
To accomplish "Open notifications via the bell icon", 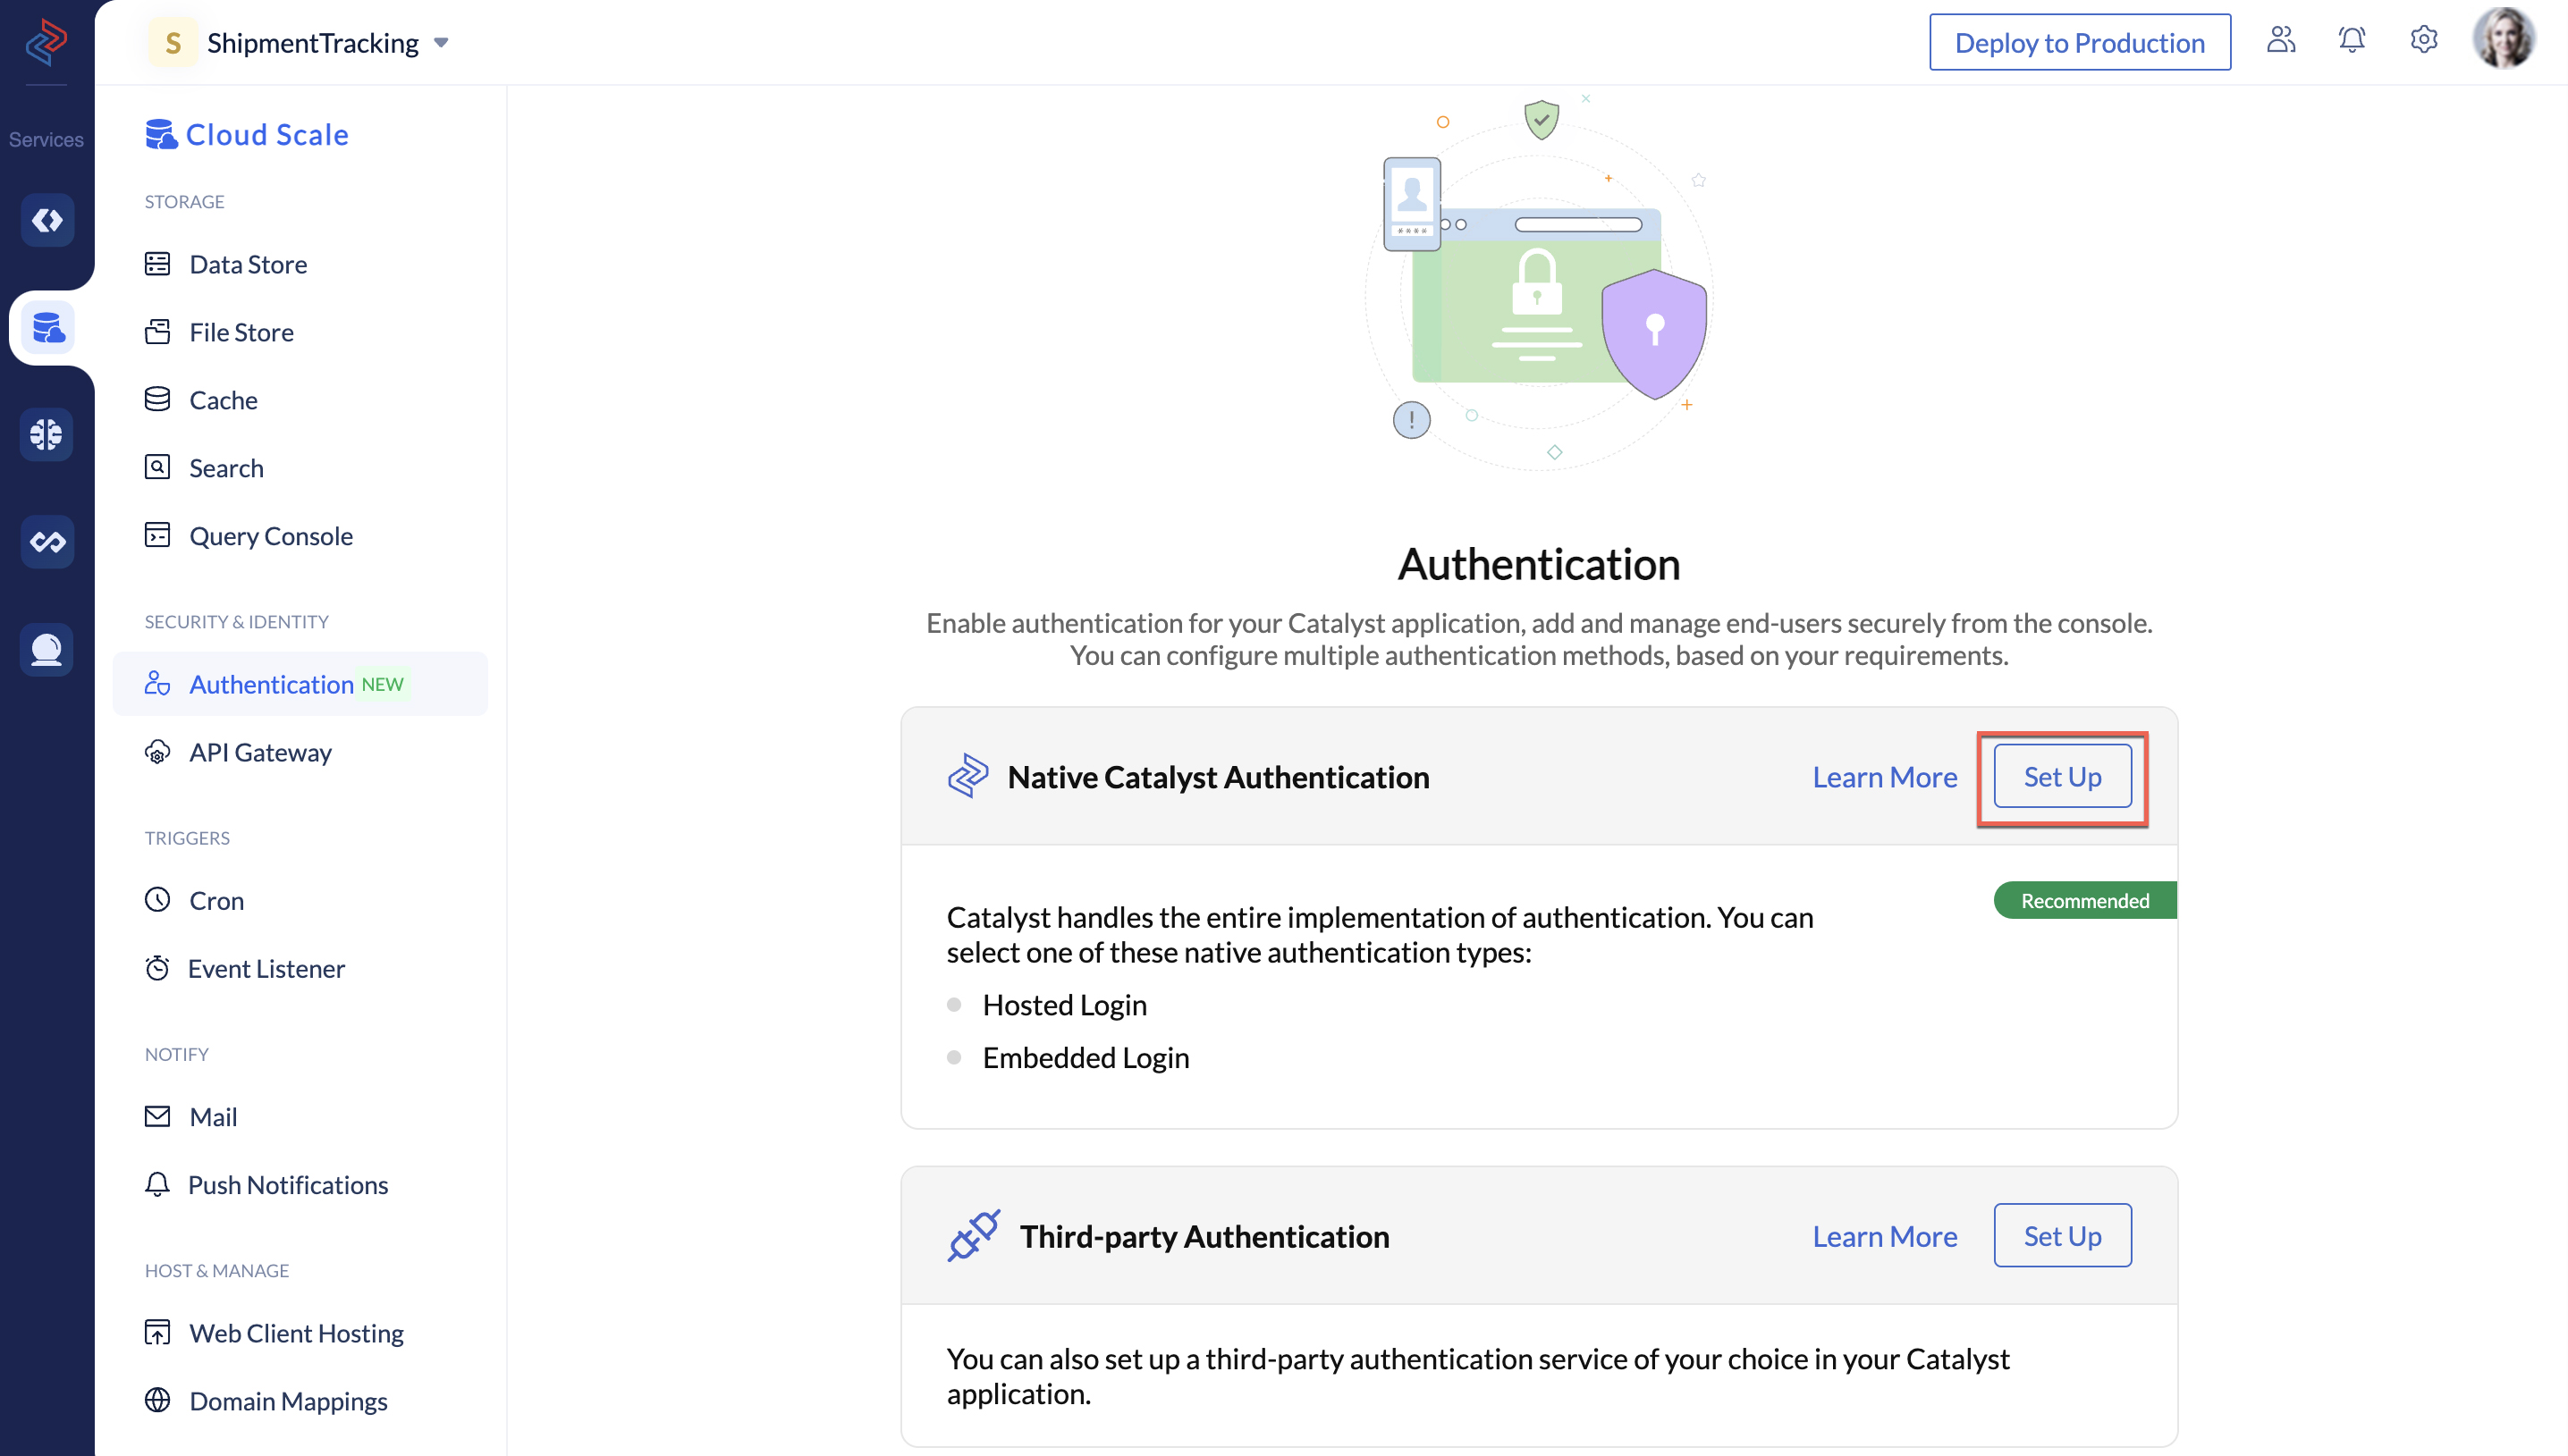I will 2352,39.
